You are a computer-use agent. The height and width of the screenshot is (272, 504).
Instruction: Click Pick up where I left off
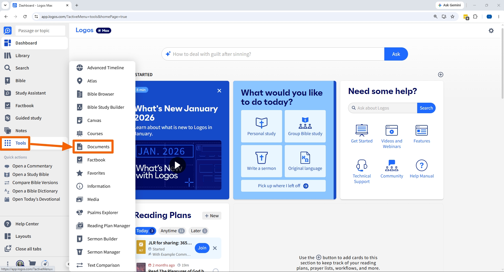(x=283, y=186)
